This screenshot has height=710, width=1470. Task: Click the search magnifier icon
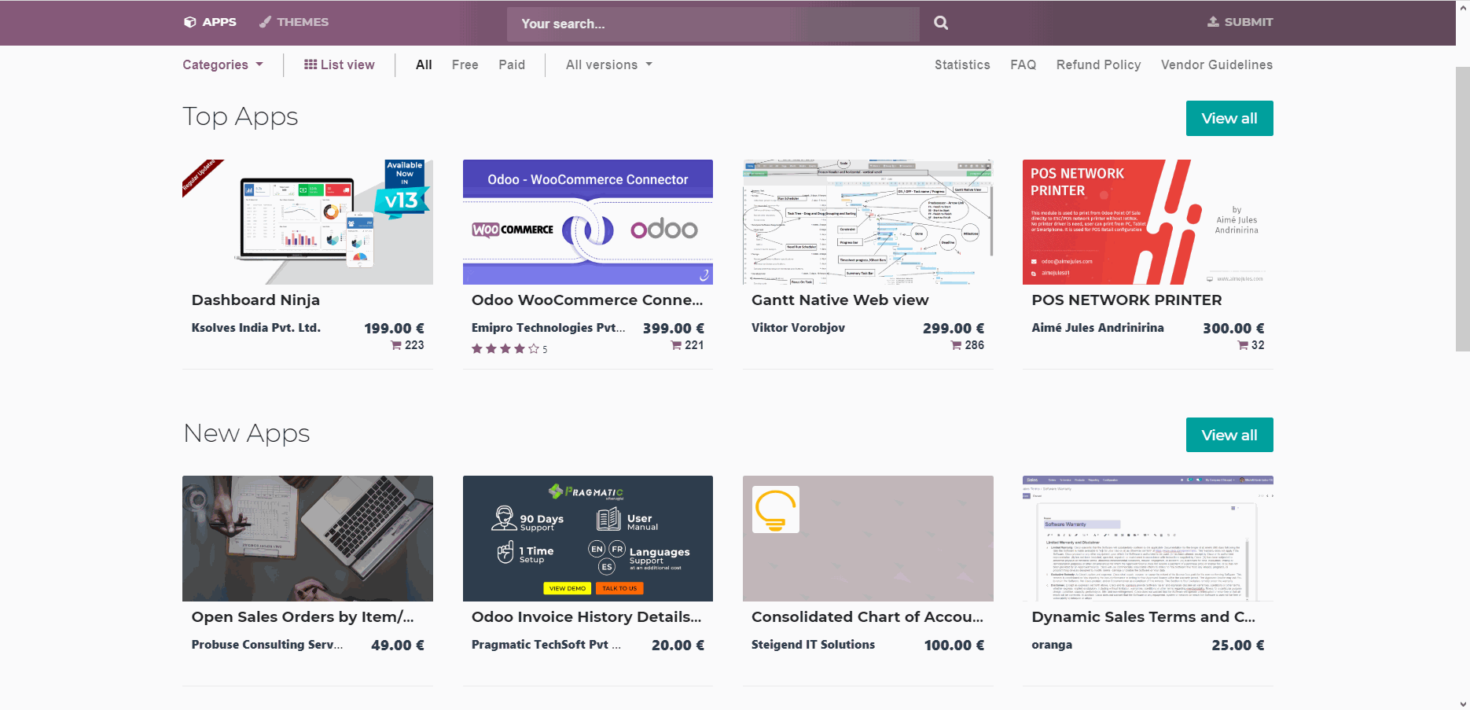940,23
